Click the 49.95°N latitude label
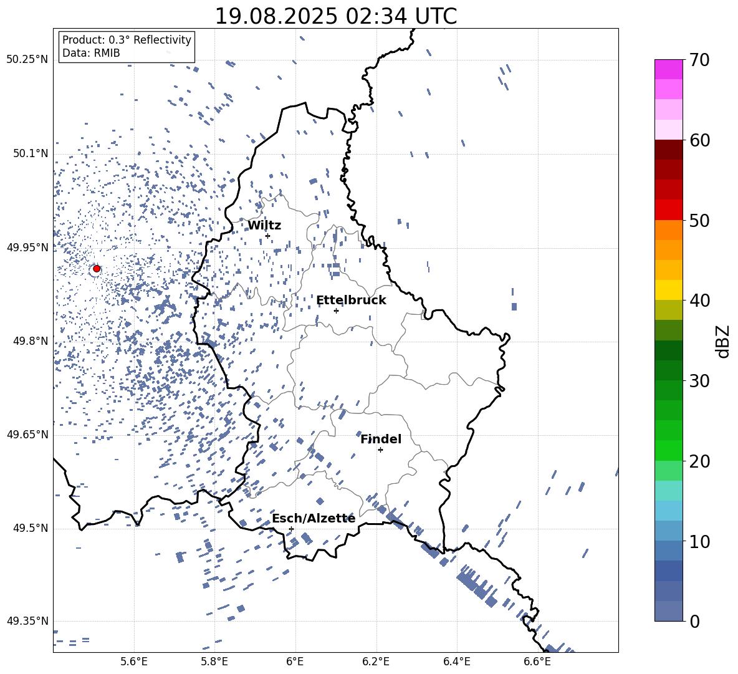This screenshot has width=738, height=674. tap(27, 248)
